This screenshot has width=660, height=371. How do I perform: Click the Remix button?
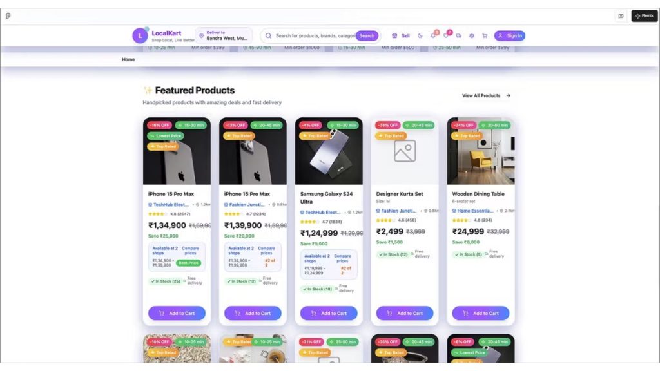coord(645,16)
